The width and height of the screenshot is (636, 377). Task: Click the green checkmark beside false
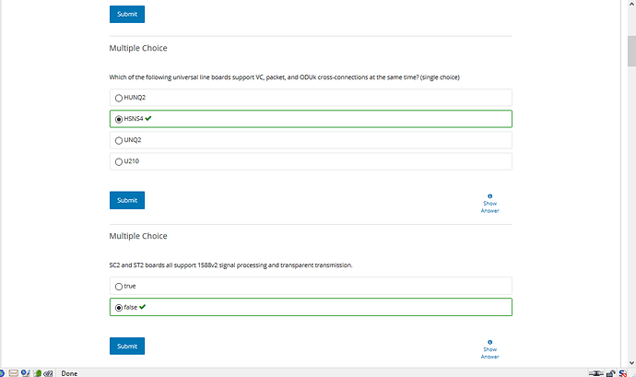[x=142, y=307]
